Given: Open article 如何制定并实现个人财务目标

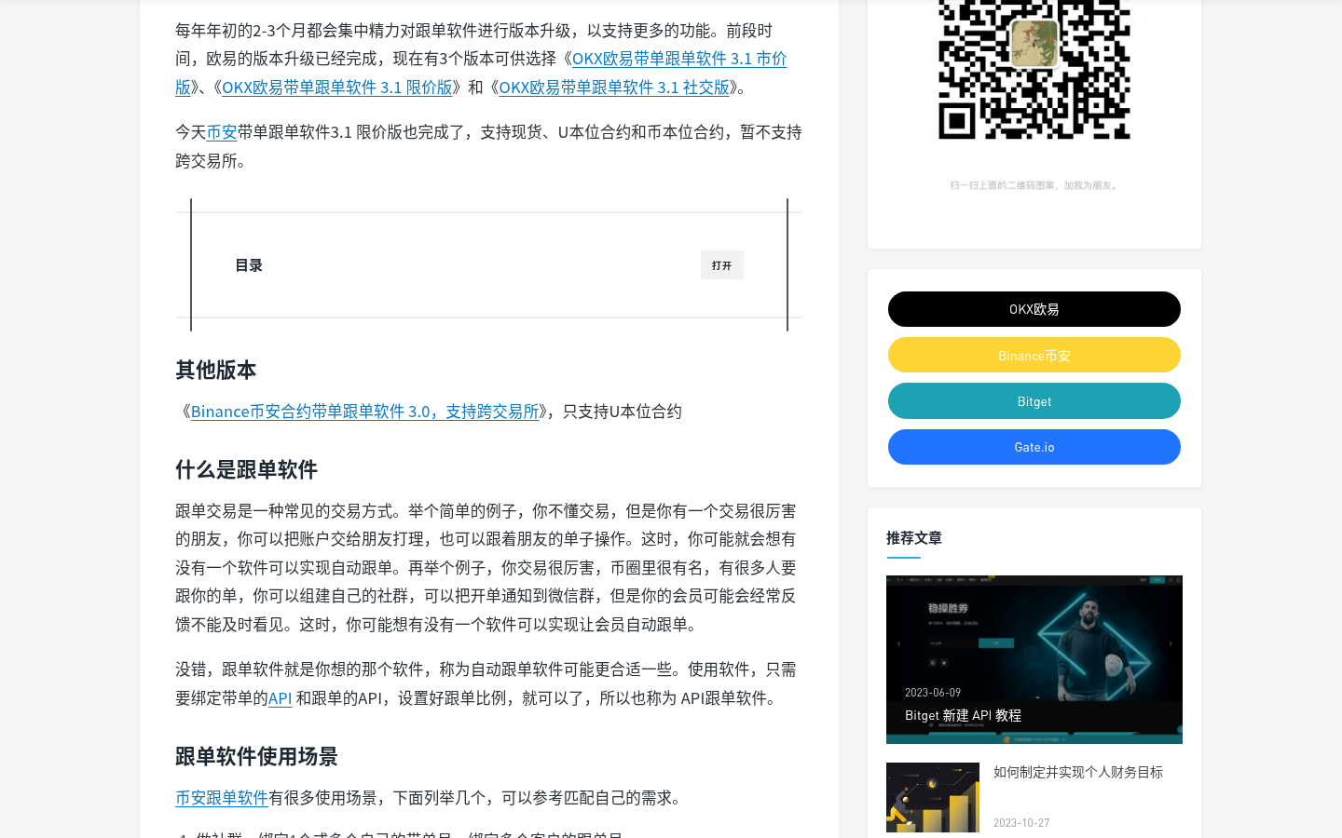Looking at the screenshot, I should coord(1078,772).
